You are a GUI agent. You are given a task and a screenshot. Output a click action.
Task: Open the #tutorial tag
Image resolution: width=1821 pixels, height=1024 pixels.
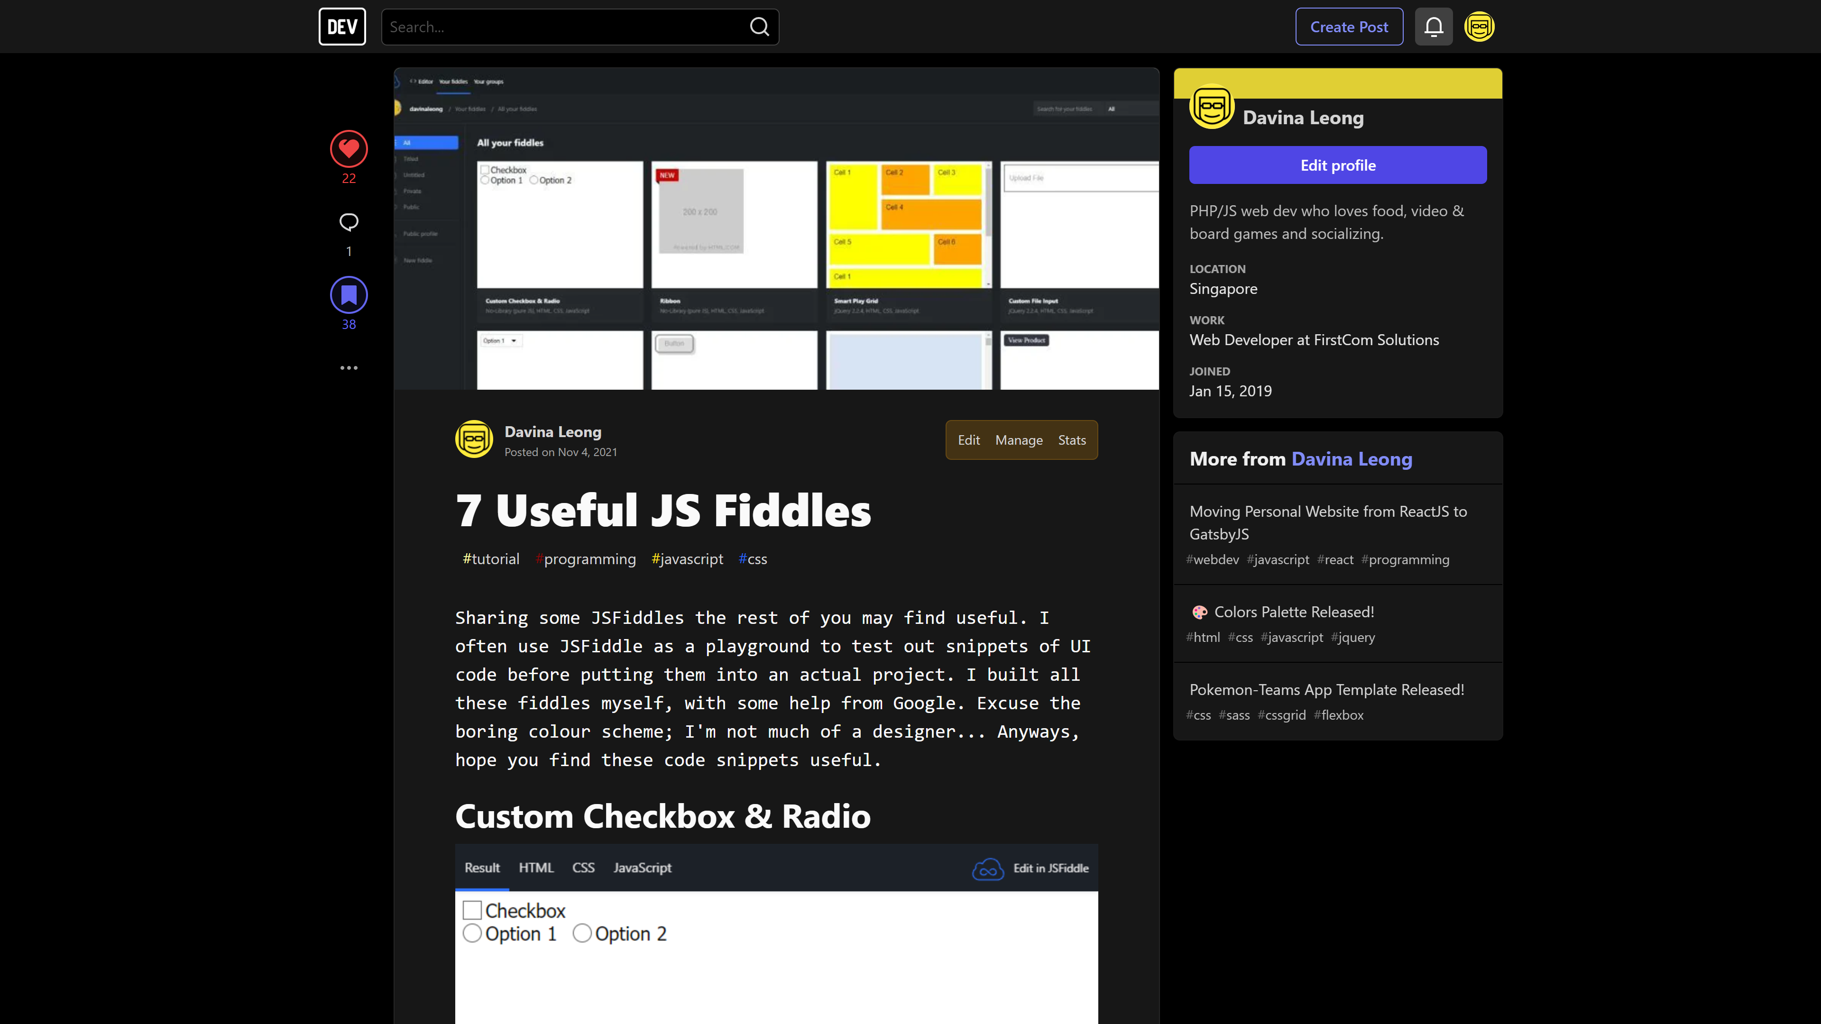tap(491, 559)
